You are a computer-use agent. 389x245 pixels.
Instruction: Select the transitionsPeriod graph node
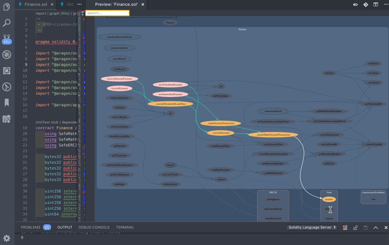coord(273,111)
